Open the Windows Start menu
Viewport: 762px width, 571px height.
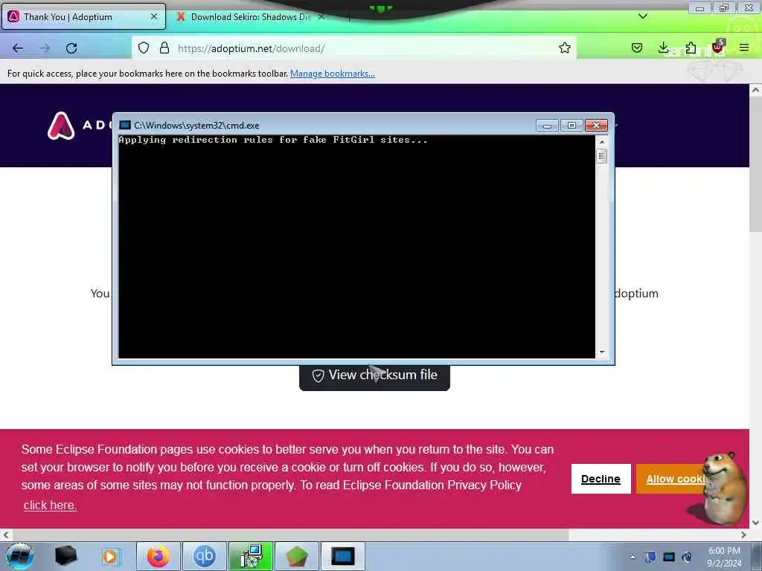(20, 556)
